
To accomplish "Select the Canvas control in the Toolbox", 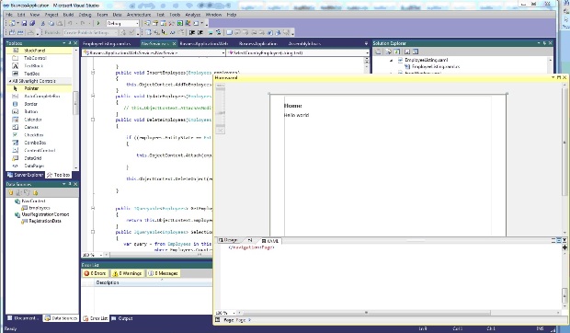I will pyautogui.click(x=39, y=127).
